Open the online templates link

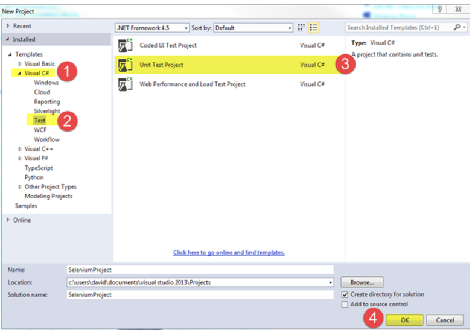click(x=229, y=253)
